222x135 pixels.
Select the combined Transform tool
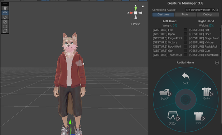tap(5, 31)
